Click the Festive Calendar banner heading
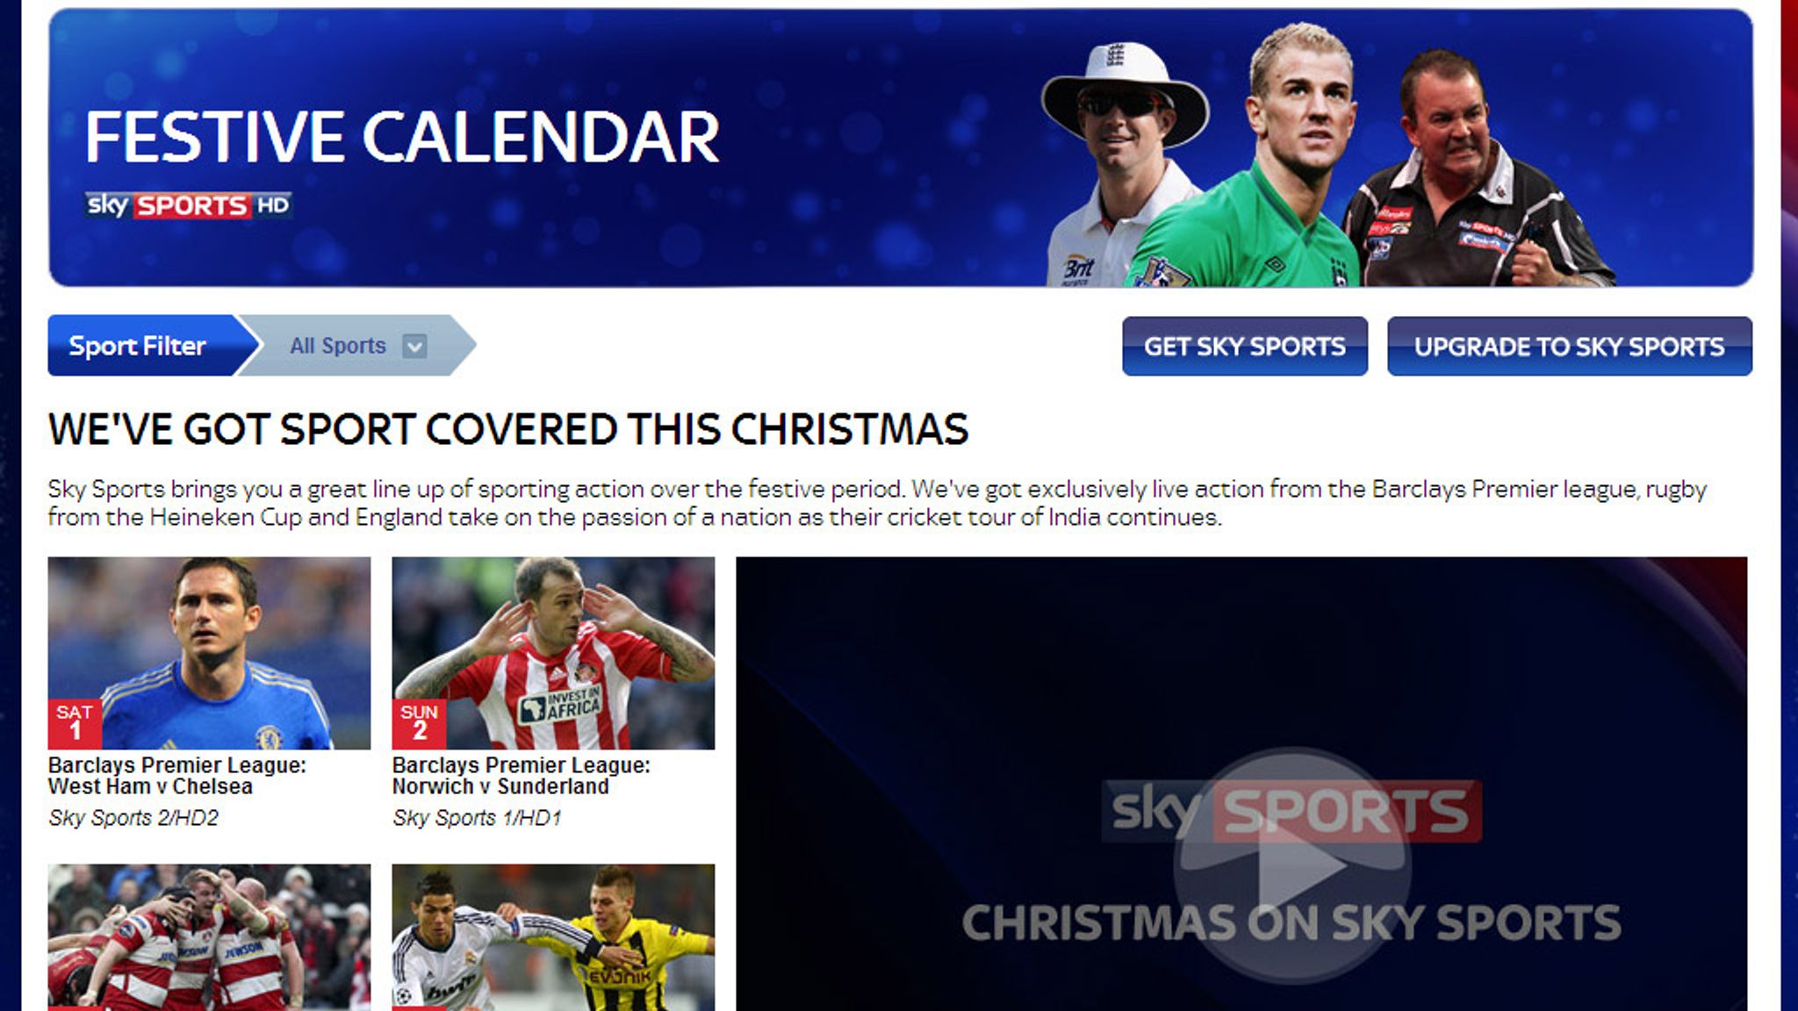The image size is (1798, 1011). (x=402, y=138)
